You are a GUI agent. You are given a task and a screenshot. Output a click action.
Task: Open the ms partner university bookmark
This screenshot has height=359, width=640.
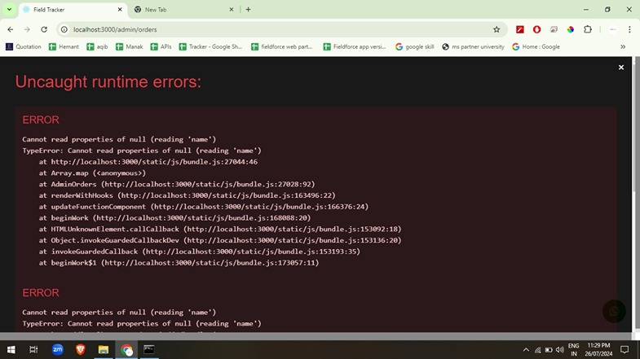click(x=473, y=47)
